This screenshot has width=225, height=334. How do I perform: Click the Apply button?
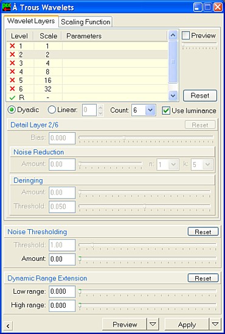tap(187, 324)
